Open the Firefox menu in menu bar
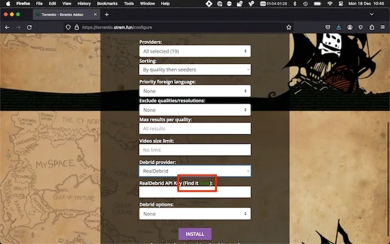 point(23,4)
